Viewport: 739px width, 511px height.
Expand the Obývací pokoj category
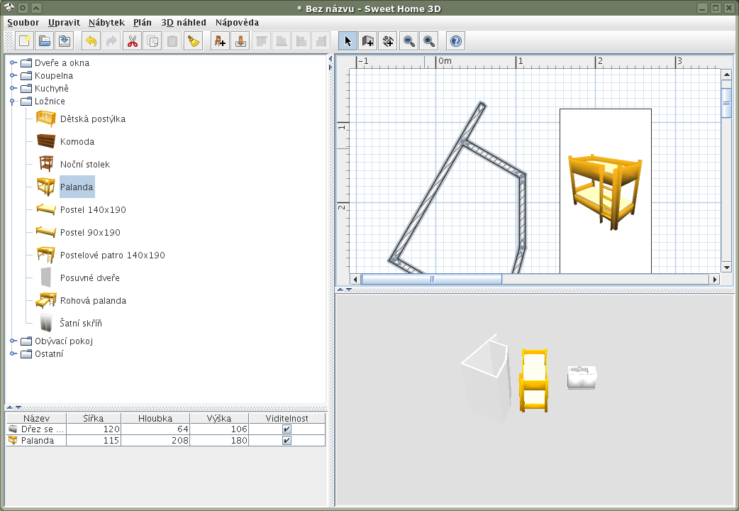(x=13, y=341)
